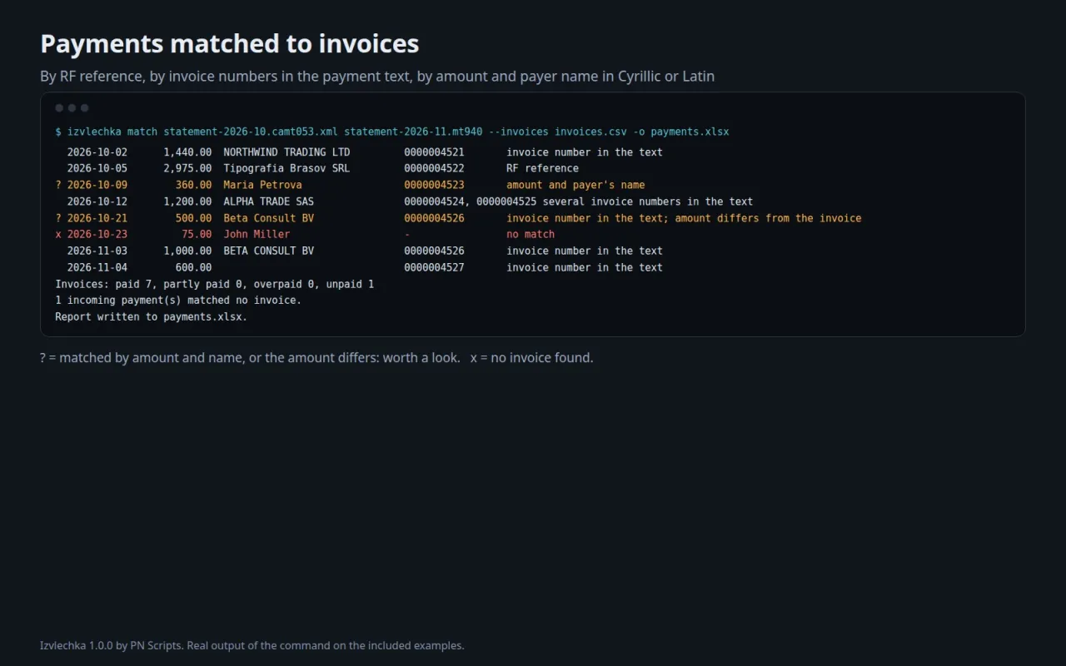Screen dimensions: 1066x666
Task: Click the "Payments matched to invoices" heading
Action: (229, 43)
